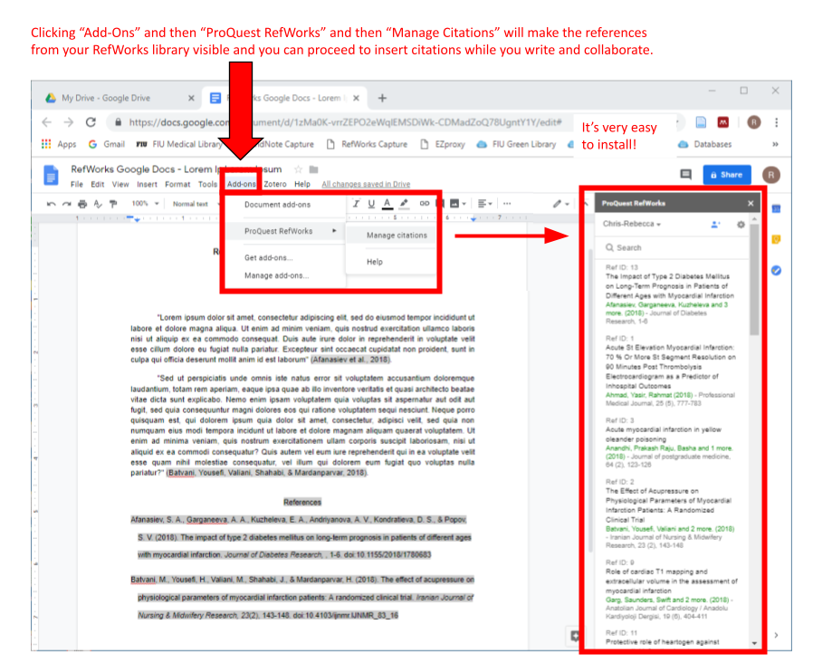
Task: Open Chrome three-dot menu
Action: click(776, 122)
